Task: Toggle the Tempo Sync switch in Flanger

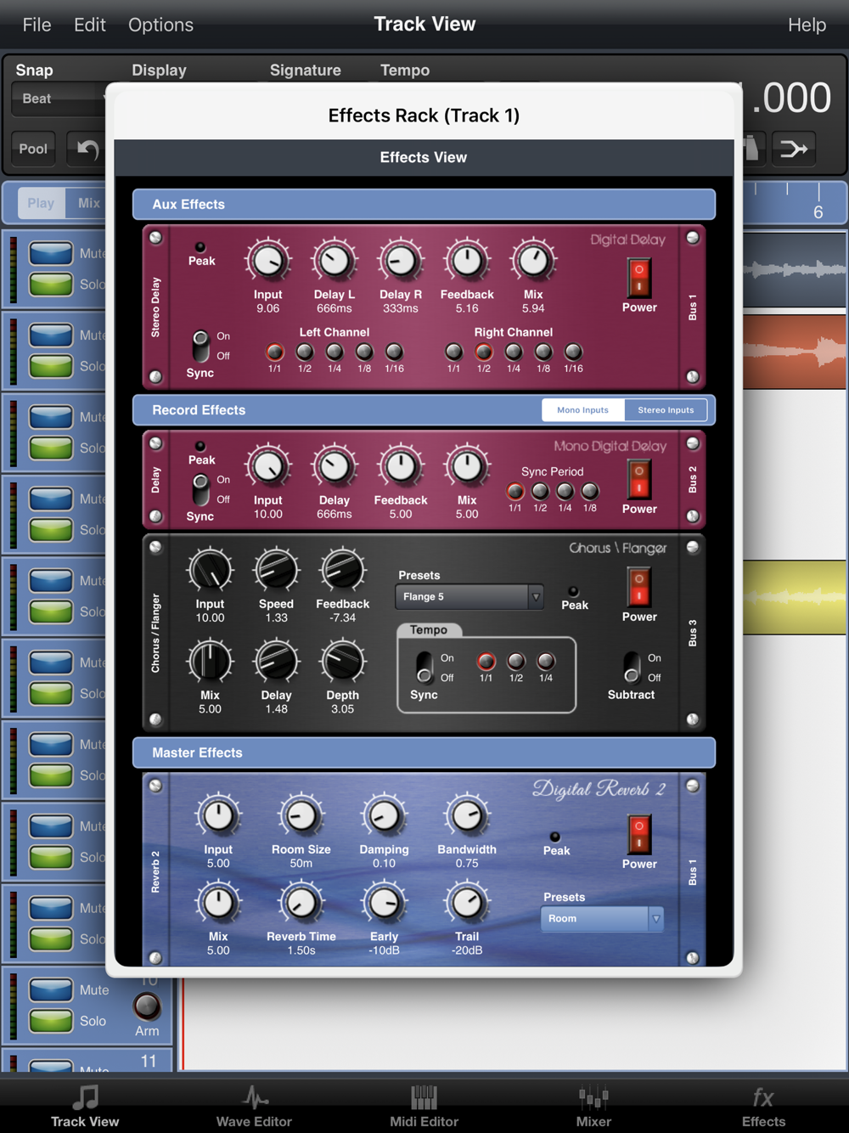Action: [x=424, y=667]
